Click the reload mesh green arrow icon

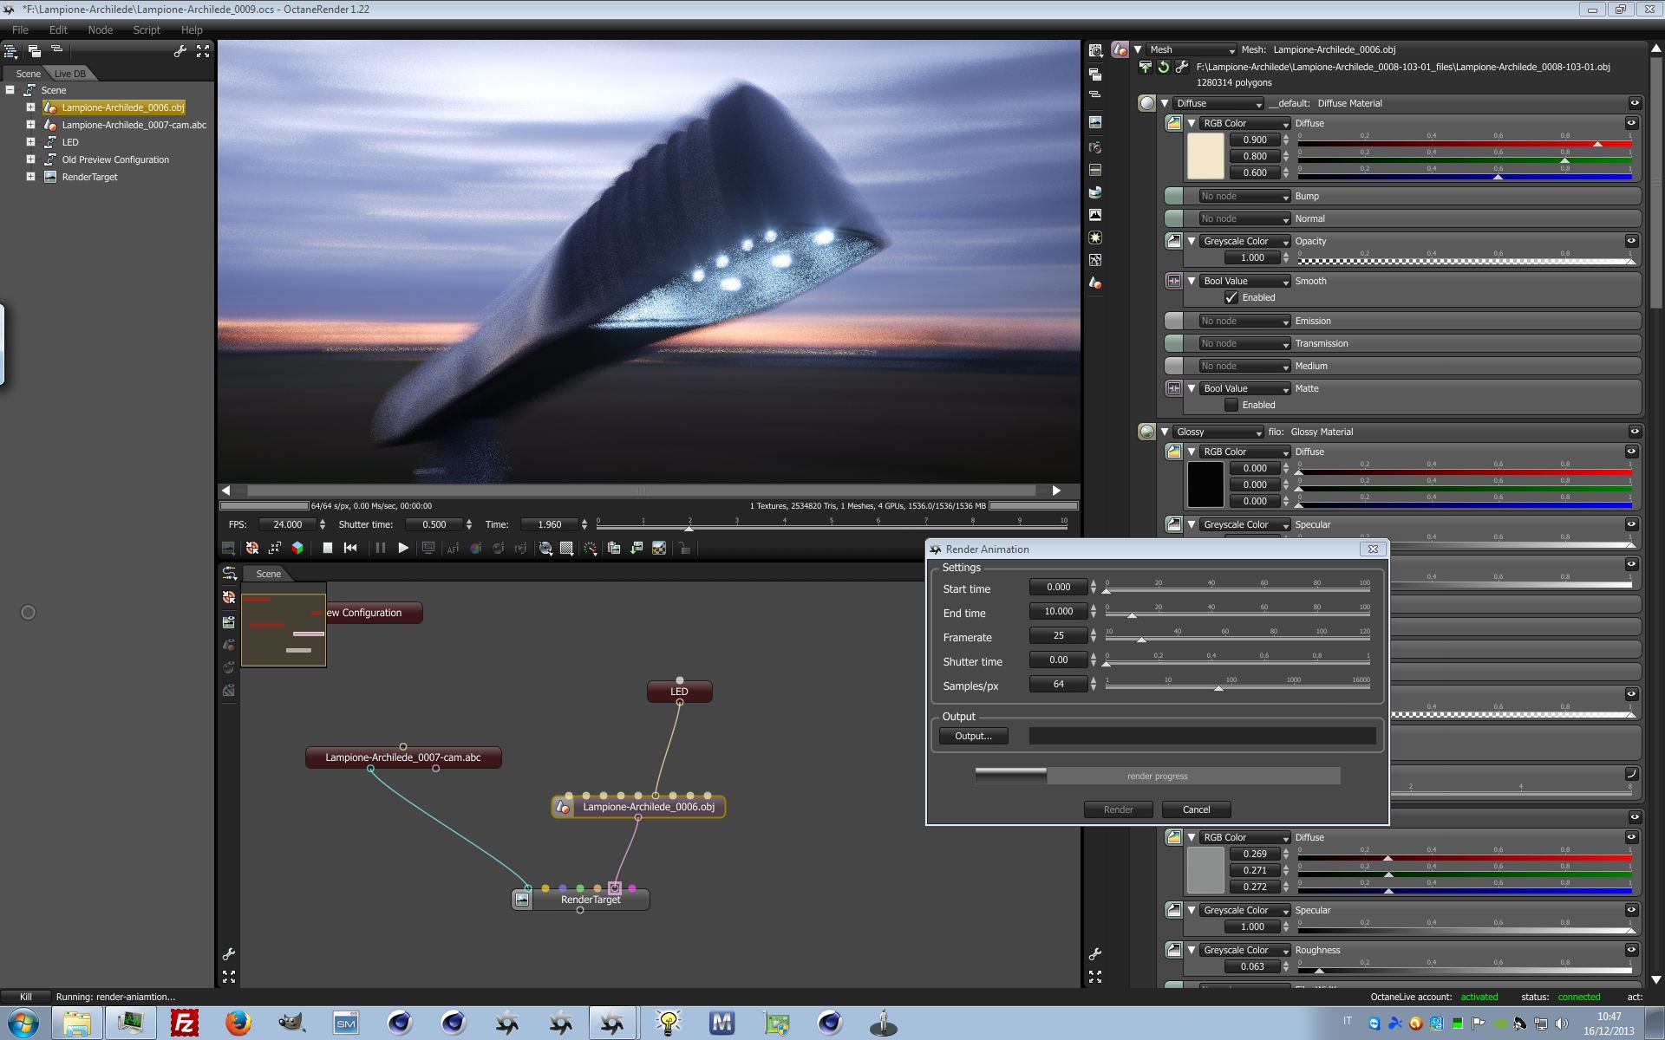[x=1164, y=67]
